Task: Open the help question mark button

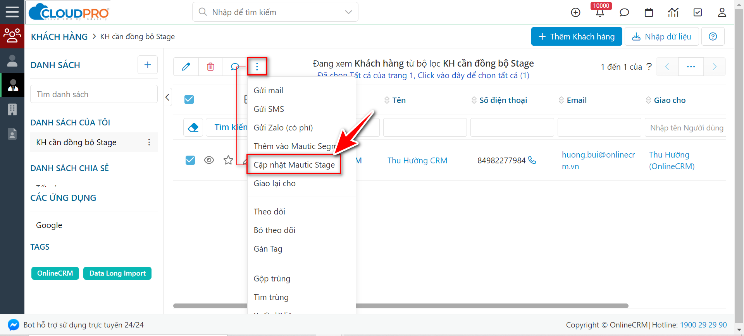Action: click(713, 36)
